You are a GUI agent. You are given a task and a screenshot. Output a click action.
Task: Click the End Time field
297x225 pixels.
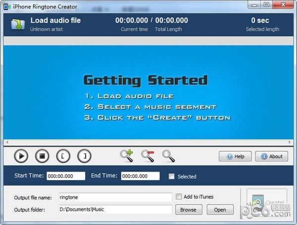140,176
